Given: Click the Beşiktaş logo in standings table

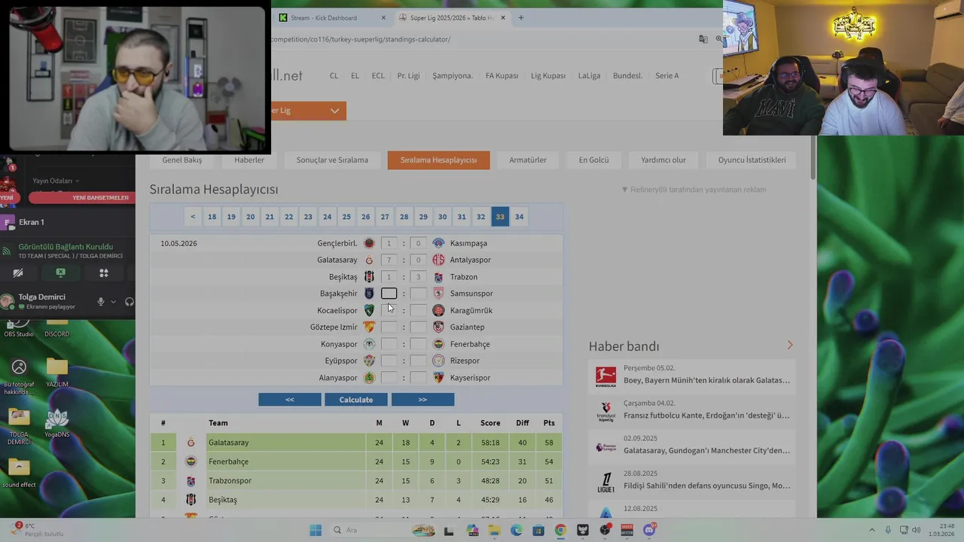Looking at the screenshot, I should (191, 500).
